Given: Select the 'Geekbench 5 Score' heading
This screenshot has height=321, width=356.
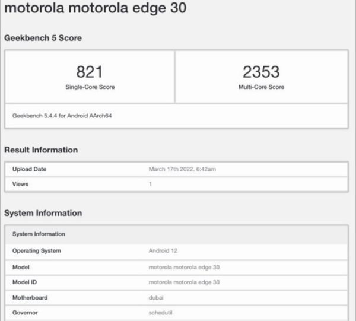Looking at the screenshot, I should (x=43, y=38).
